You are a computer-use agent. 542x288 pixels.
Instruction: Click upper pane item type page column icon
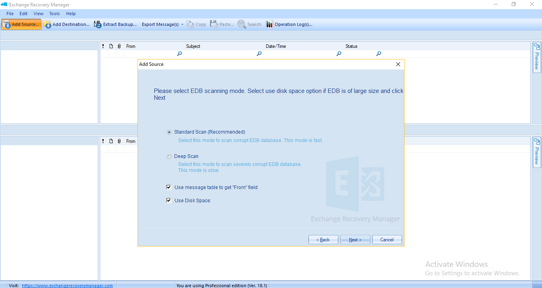click(x=111, y=46)
